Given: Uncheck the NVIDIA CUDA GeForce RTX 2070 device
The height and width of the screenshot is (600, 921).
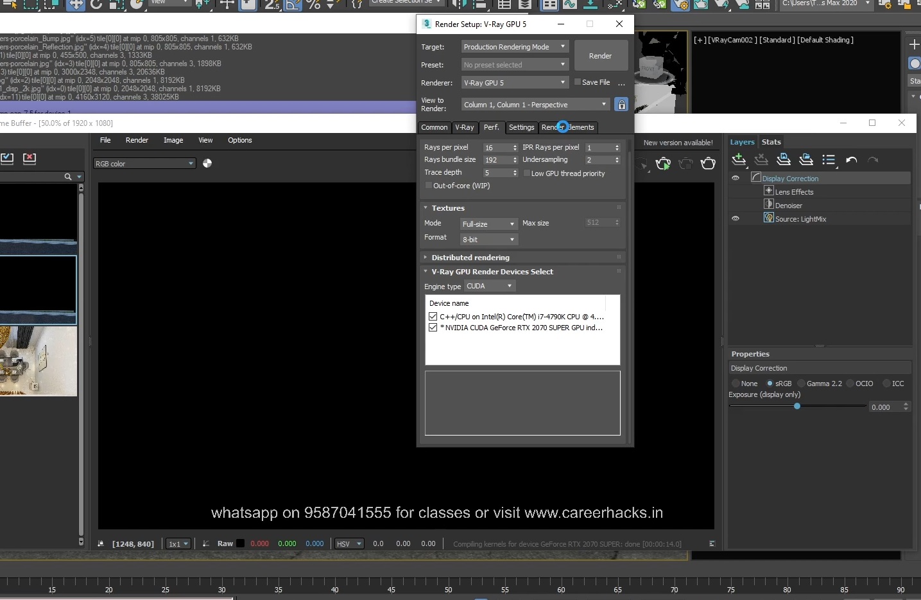Looking at the screenshot, I should point(433,328).
